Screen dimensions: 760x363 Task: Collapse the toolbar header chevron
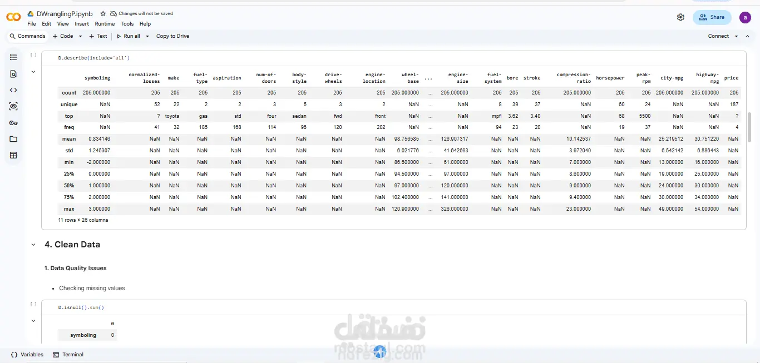pos(749,36)
